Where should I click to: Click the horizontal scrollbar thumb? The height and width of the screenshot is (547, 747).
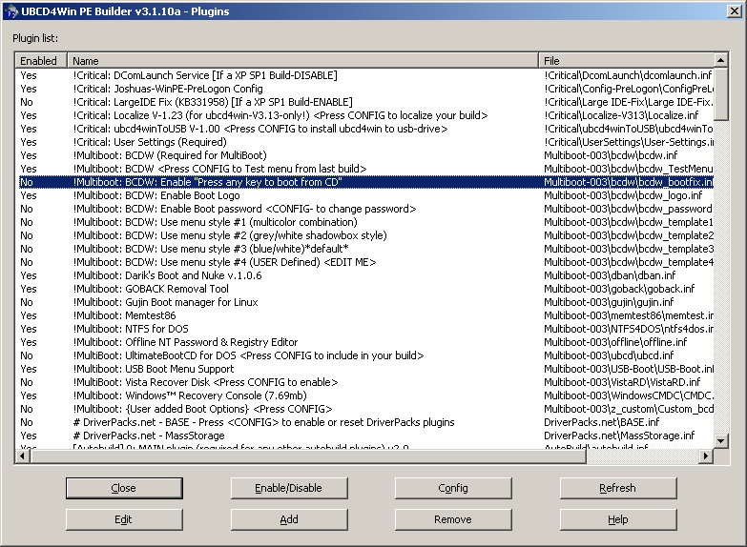click(308, 456)
